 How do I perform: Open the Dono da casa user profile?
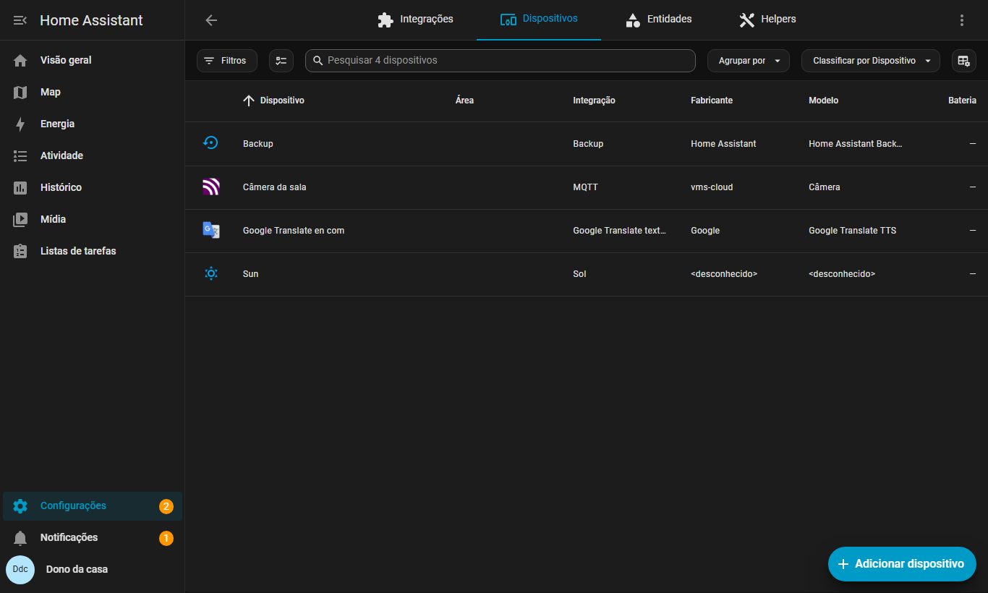tap(93, 570)
